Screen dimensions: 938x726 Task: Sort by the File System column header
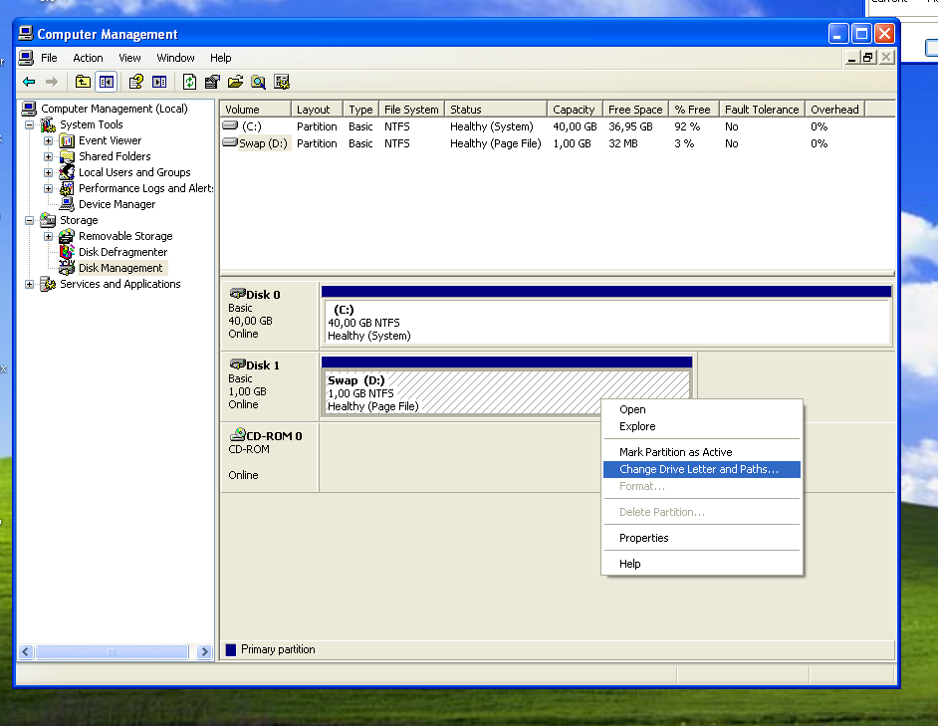(x=411, y=110)
